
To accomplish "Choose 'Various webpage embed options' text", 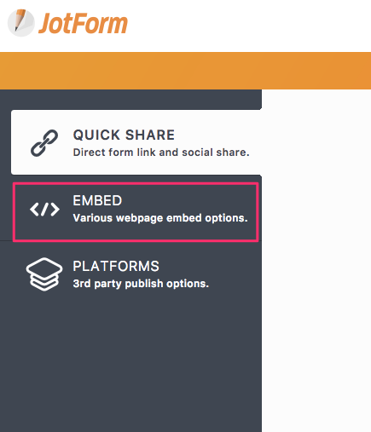I will tap(160, 218).
